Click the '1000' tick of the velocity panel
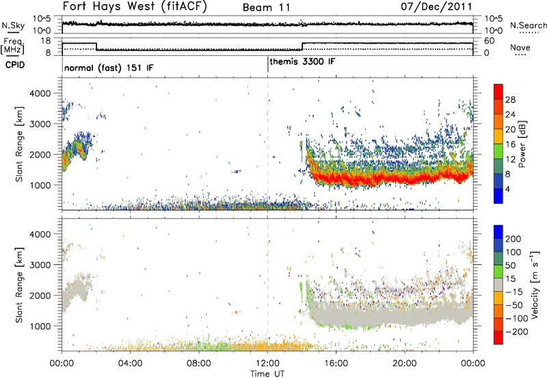Screen dimensions: 547x378 pos(40,326)
